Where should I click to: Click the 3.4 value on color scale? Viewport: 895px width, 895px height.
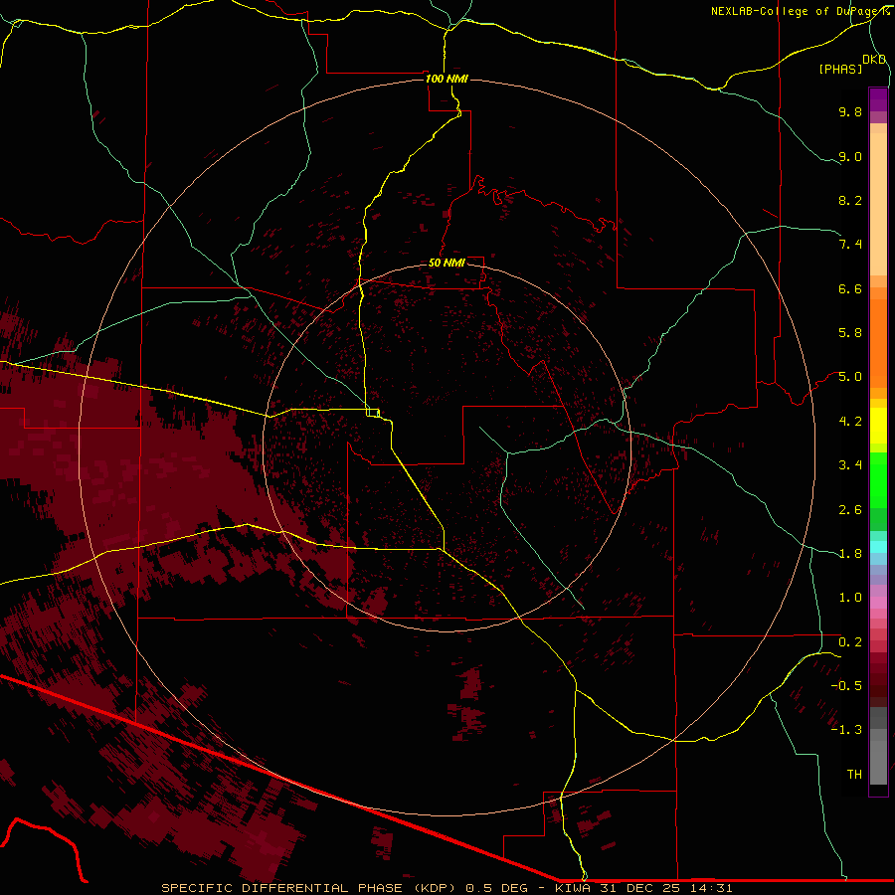pos(850,465)
